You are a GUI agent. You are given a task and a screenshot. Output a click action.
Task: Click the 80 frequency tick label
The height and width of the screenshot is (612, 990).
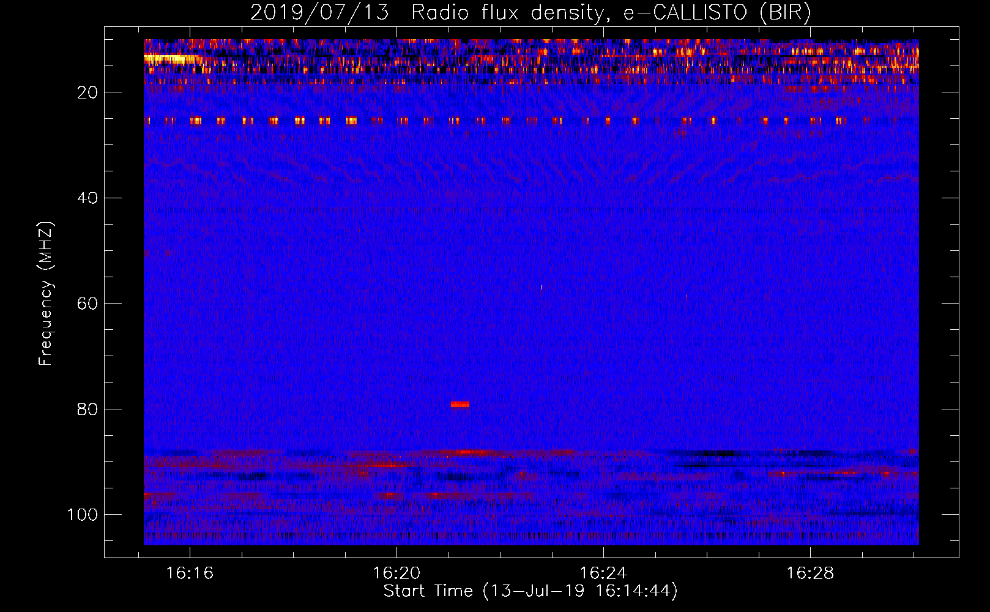coord(88,409)
